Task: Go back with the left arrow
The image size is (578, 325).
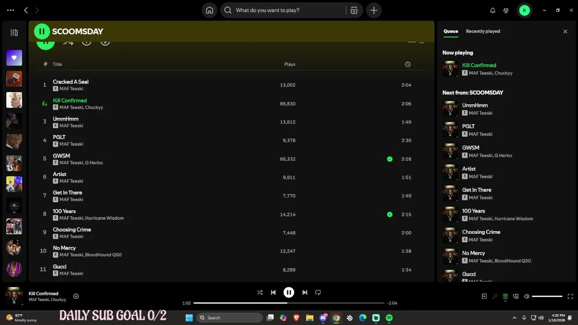Action: pyautogui.click(x=26, y=10)
